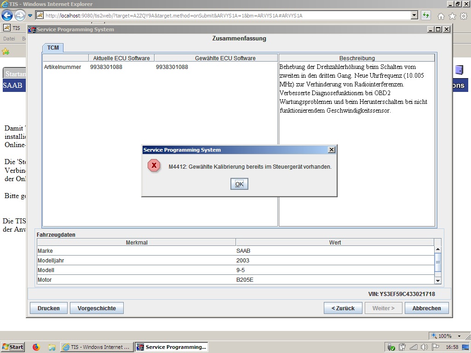
Task: Open the Datei menu
Action: point(9,39)
